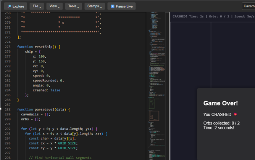Click the pane splitter between editor and preview
Viewport: 255px width, 160px height.
point(169,86)
